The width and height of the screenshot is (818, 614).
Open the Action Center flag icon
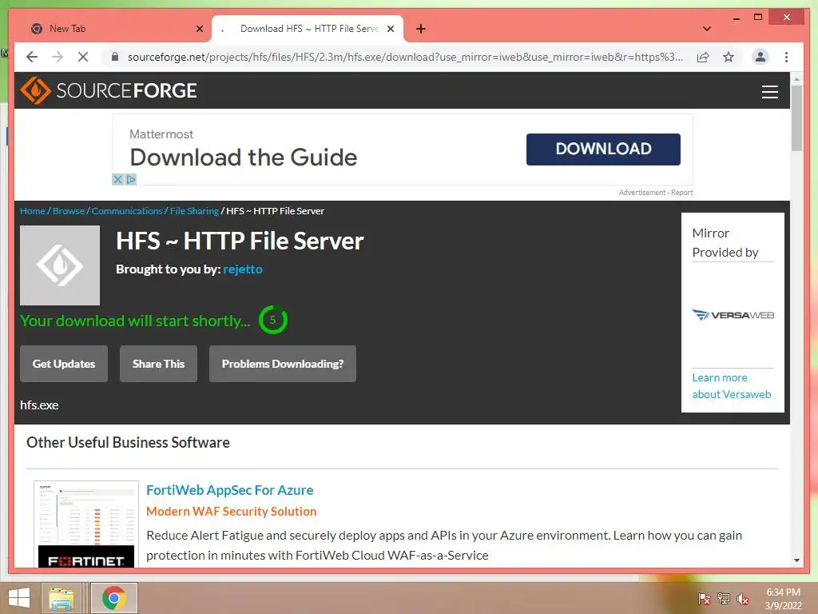(705, 599)
